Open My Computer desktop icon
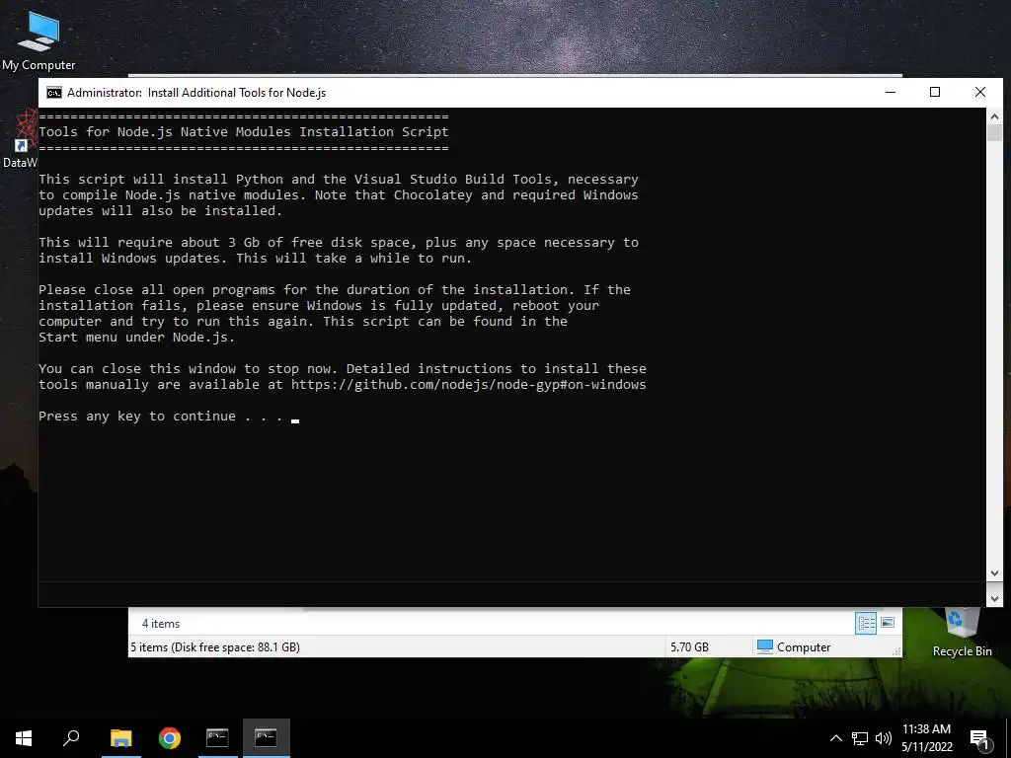1011x758 pixels. 39,39
